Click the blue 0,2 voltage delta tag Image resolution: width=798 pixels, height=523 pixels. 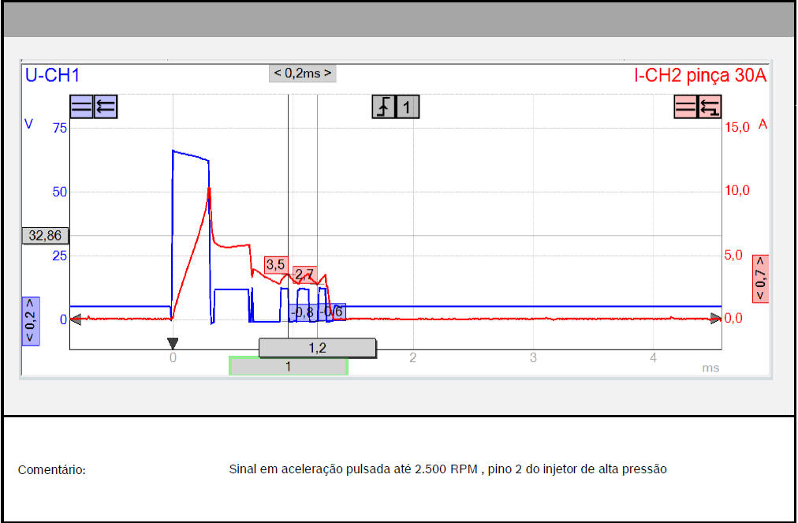pos(31,321)
